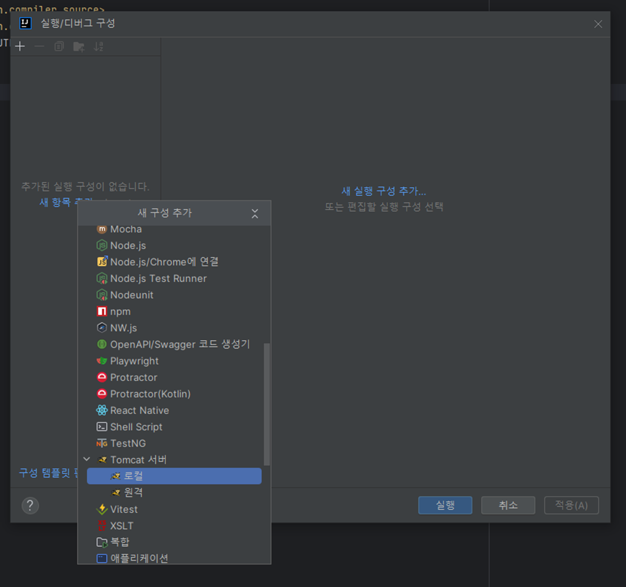
Task: Click the Nodeunit icon
Action: coord(102,295)
